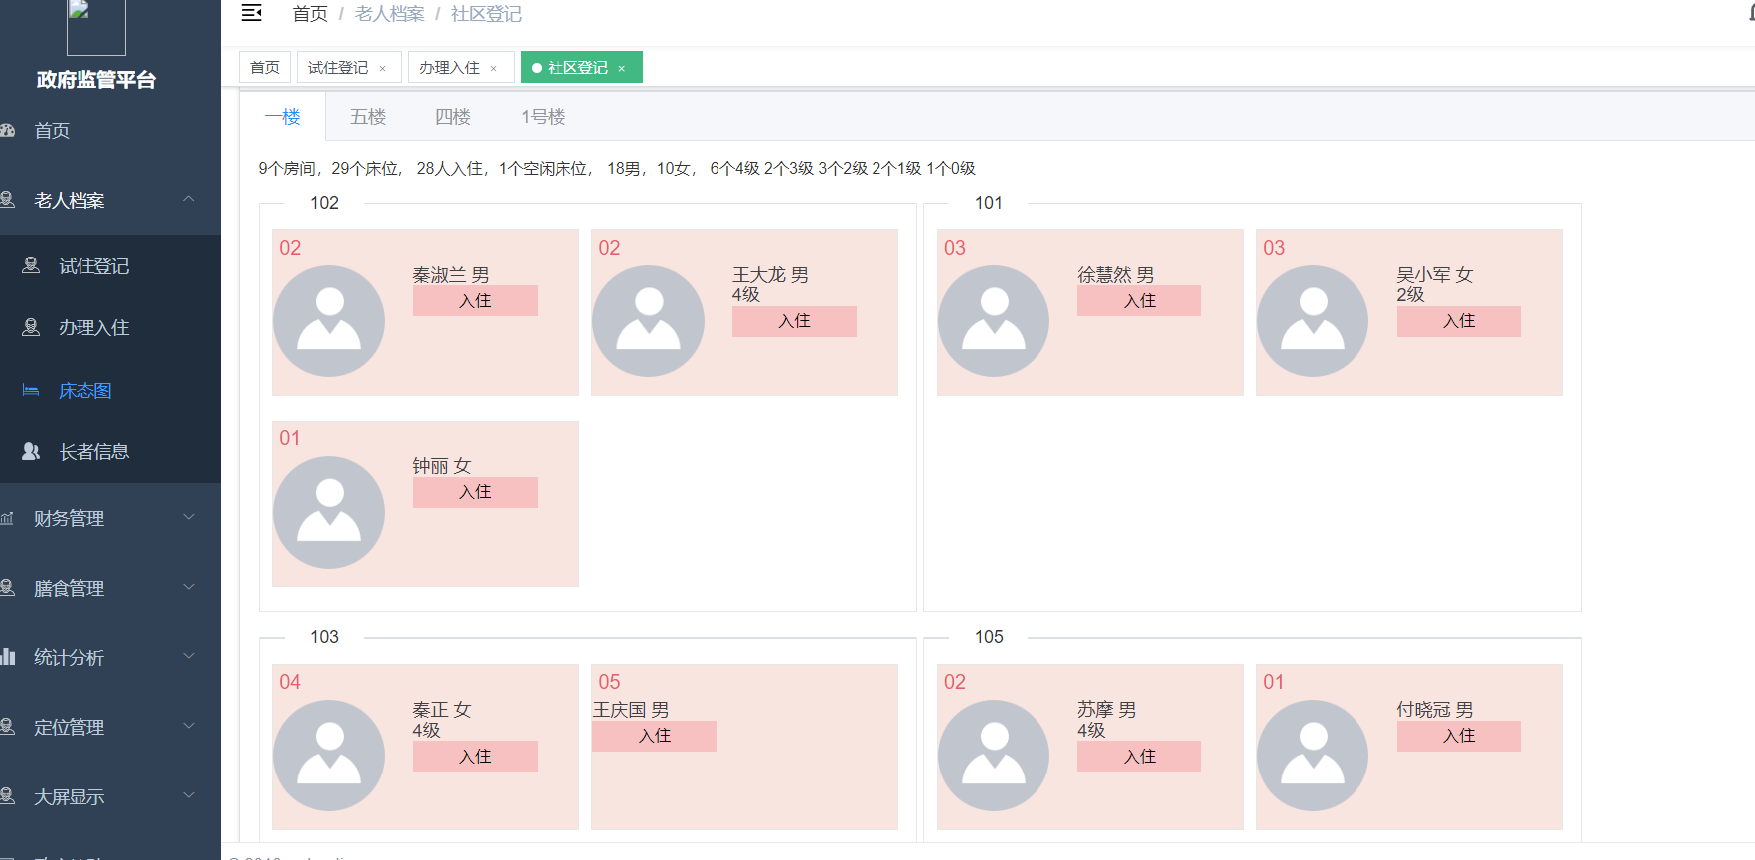Open 床态图 via its bed icon

click(x=31, y=390)
